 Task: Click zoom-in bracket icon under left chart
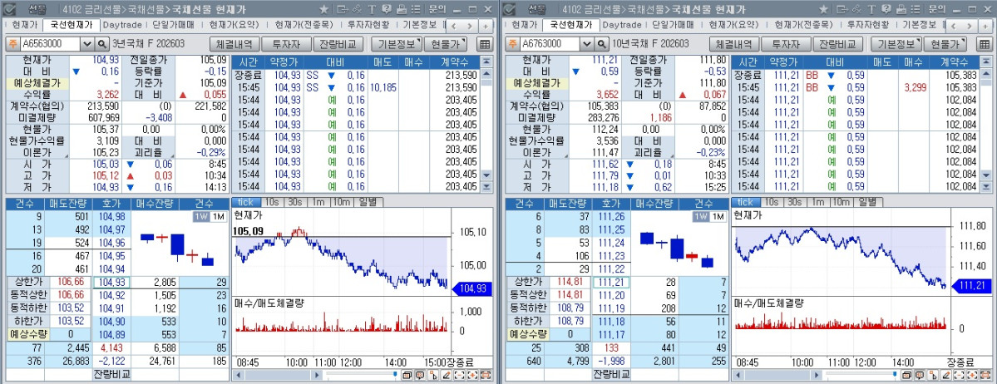tap(472, 375)
